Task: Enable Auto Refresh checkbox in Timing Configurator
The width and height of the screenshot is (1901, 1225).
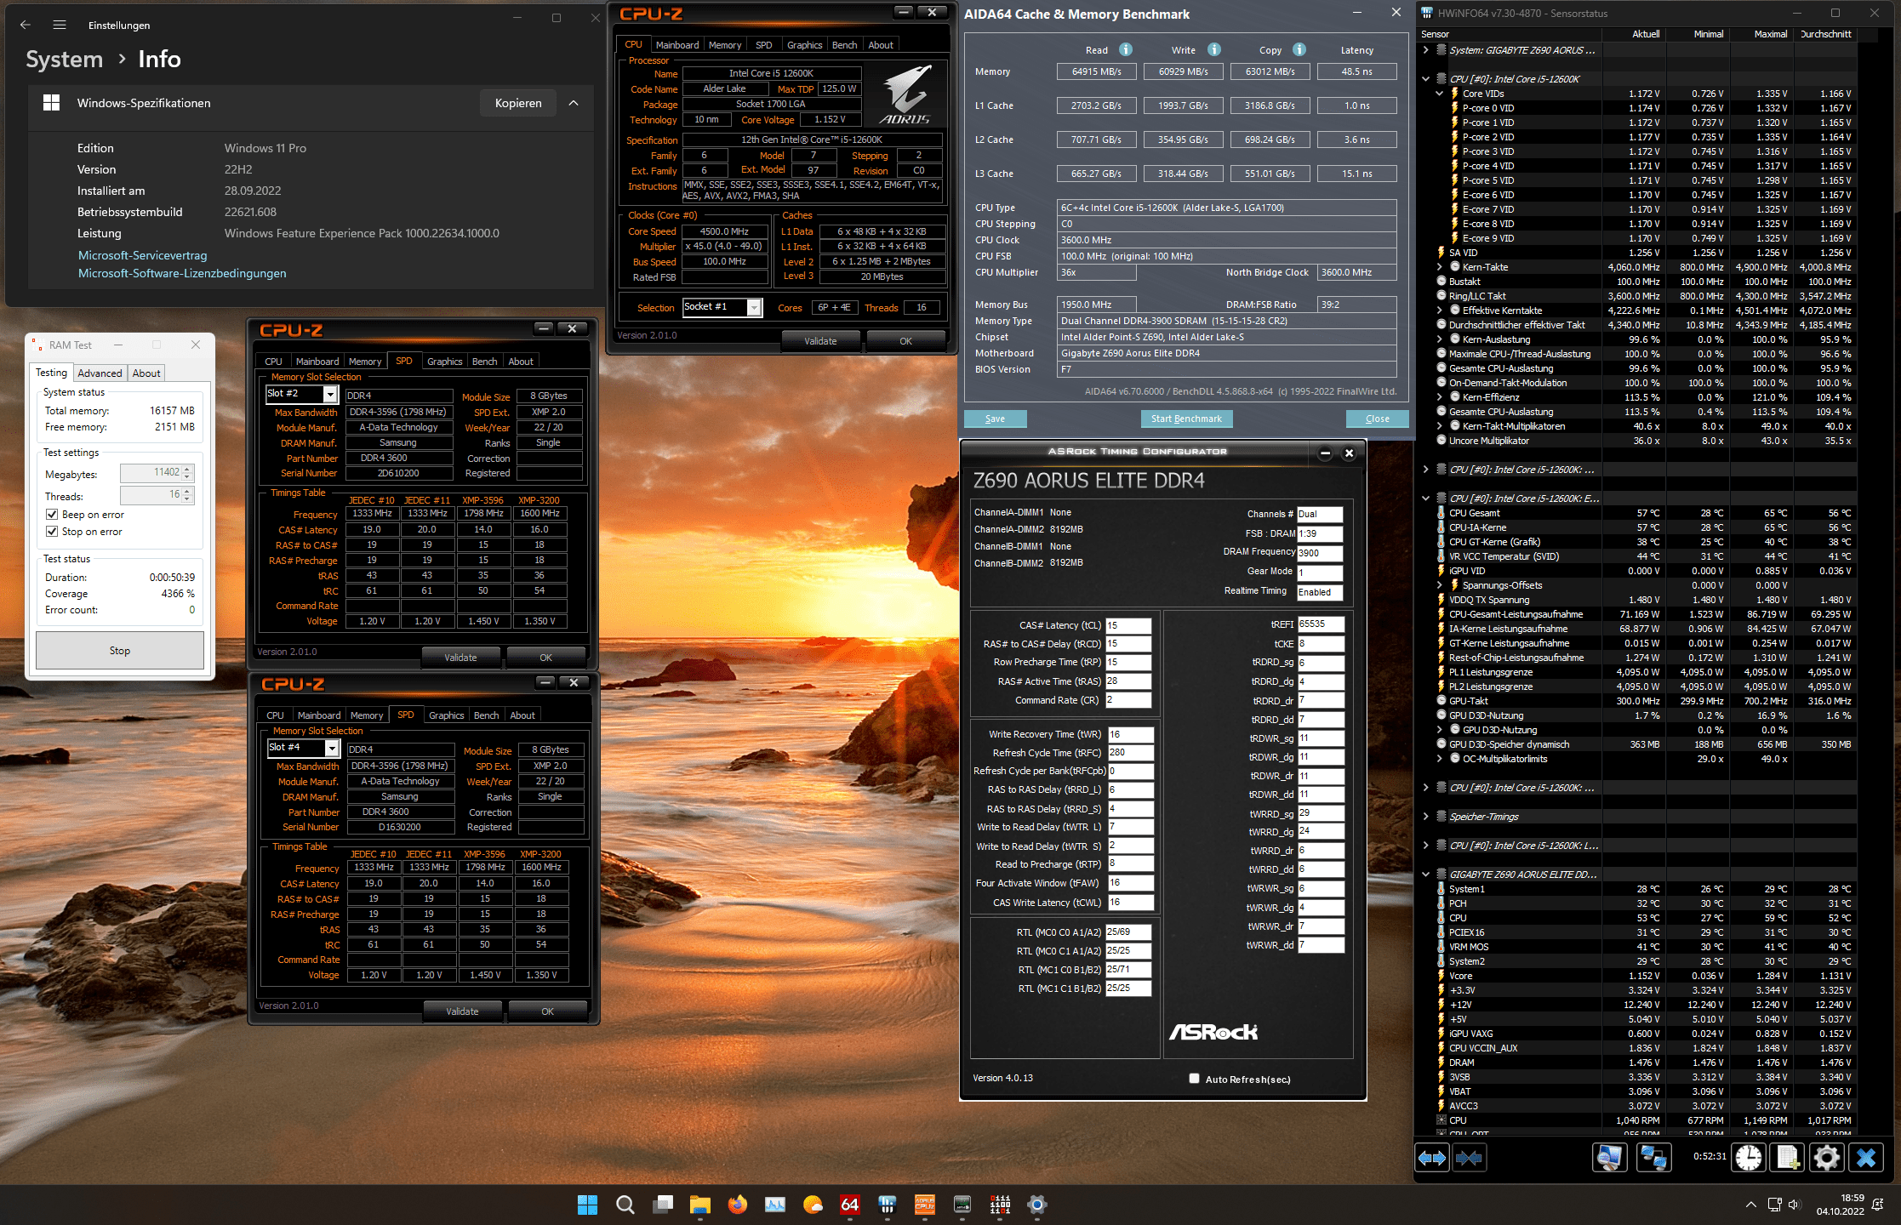Action: tap(1194, 1079)
